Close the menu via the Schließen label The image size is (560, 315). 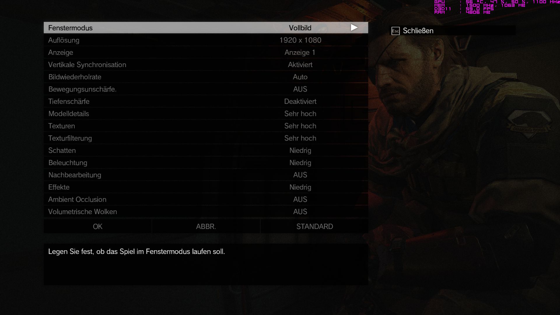[418, 31]
